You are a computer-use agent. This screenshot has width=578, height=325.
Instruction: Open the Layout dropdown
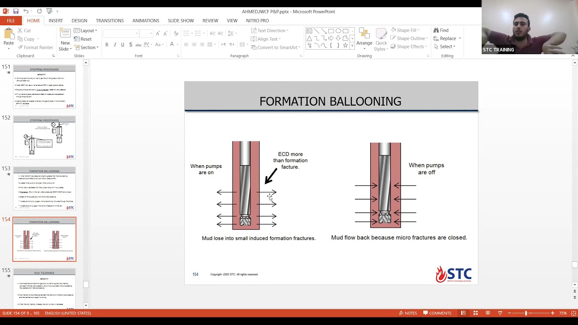[86, 31]
